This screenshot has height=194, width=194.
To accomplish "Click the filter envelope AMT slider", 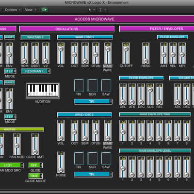I will (164, 53).
